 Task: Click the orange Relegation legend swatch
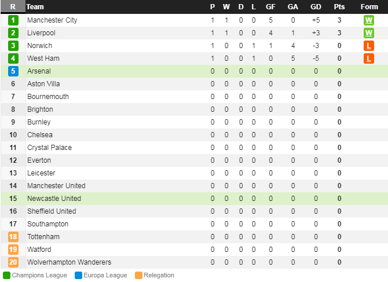138,275
